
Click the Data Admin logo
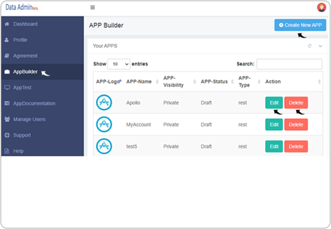pos(21,8)
